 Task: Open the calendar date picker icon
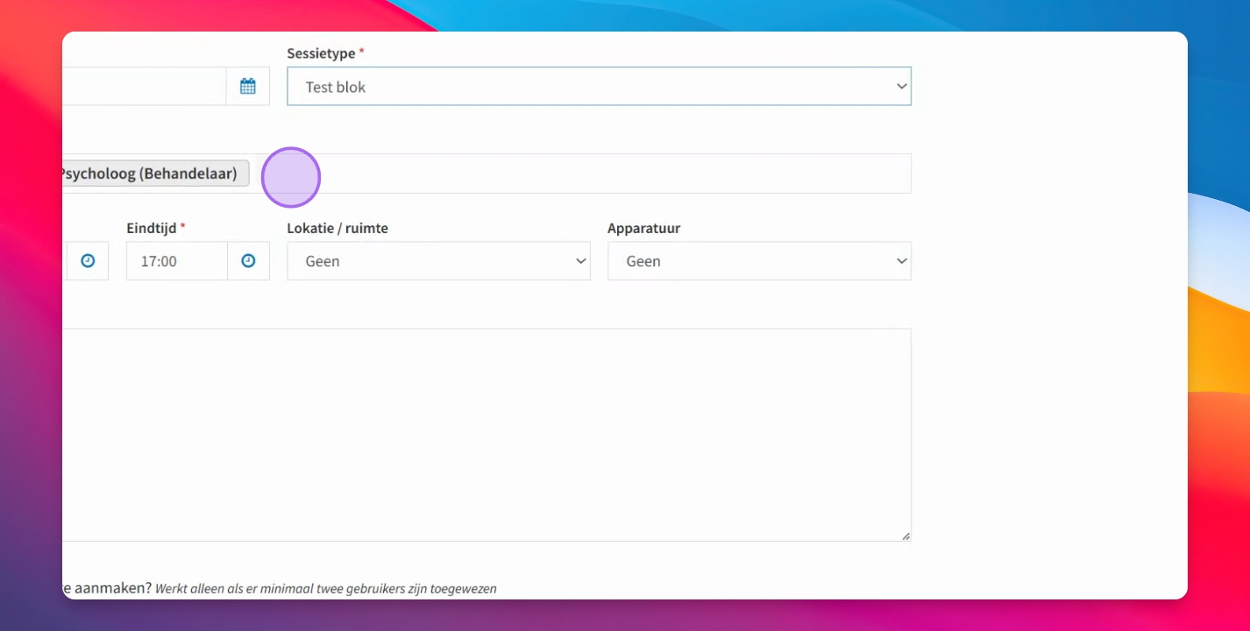pos(247,86)
